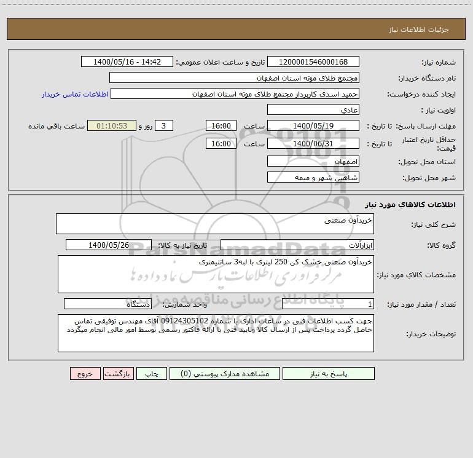473x458 pixels.
Task: Click the توضیحات خریدار label
Action: point(431,334)
